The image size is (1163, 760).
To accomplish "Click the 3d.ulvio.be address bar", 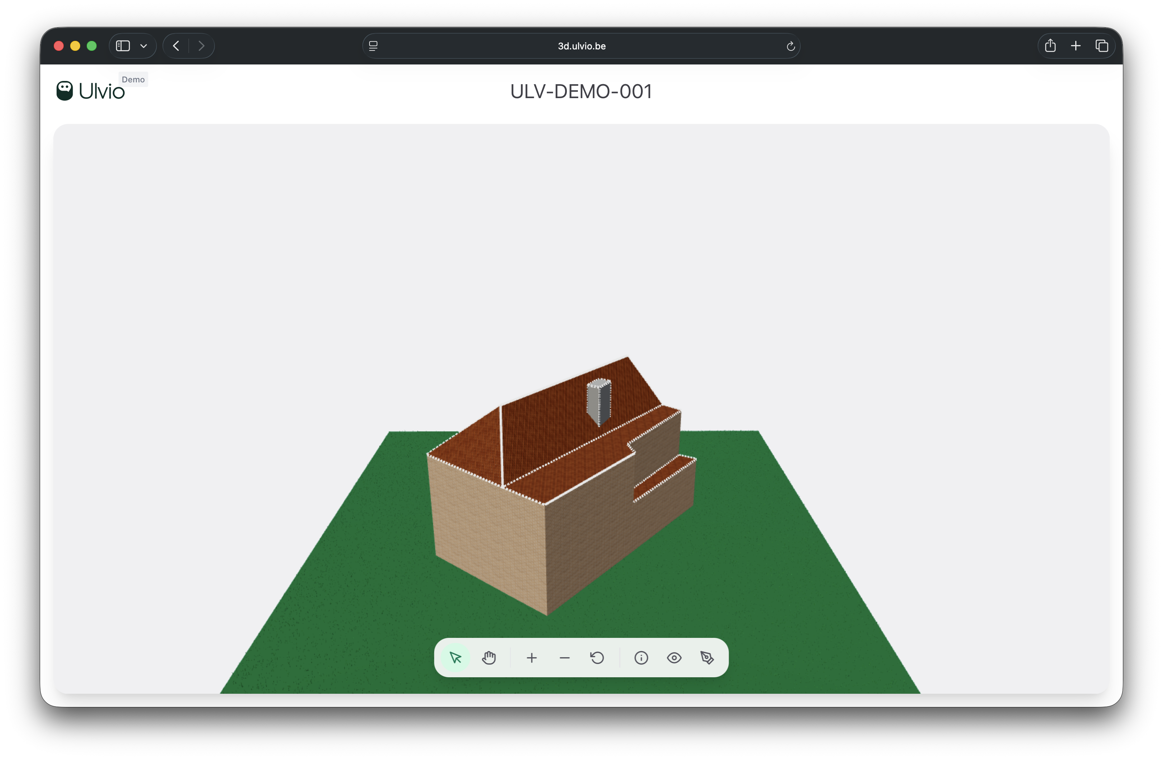I will (581, 46).
